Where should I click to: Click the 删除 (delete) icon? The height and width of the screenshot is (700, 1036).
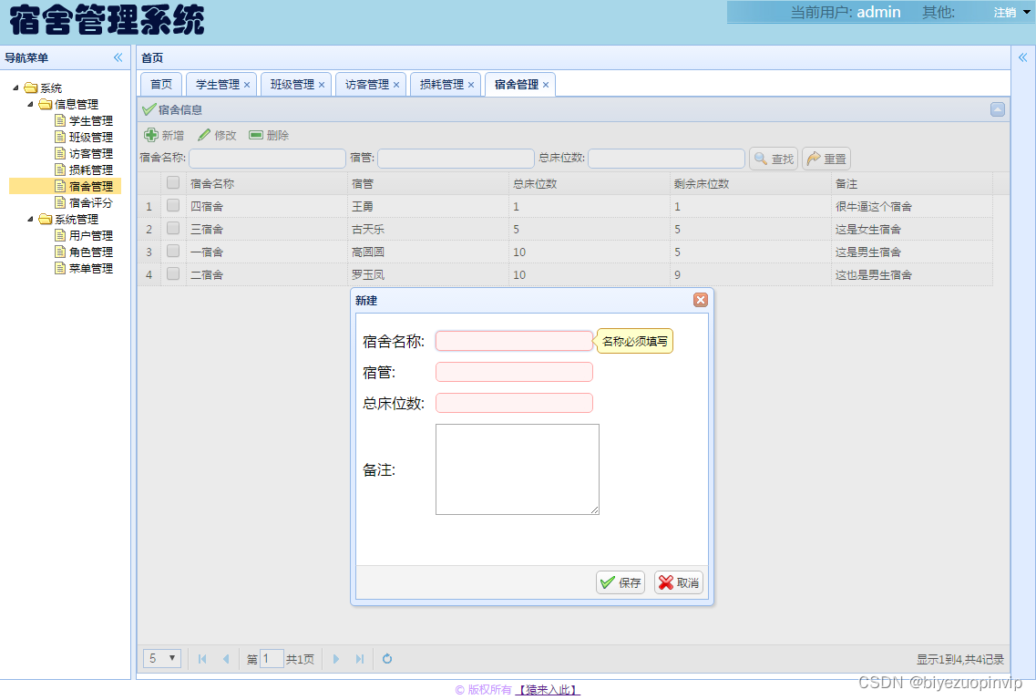click(255, 134)
